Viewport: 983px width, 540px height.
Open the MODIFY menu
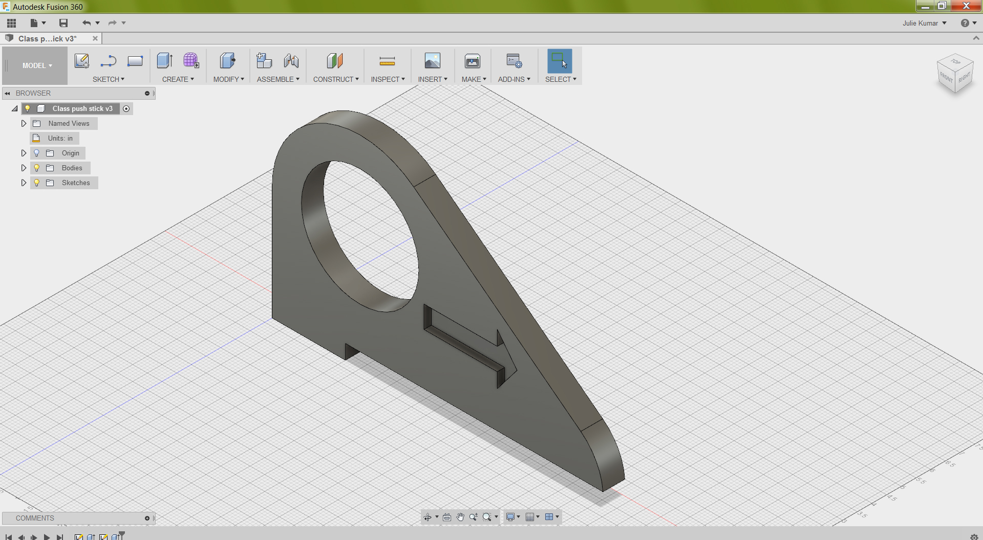229,79
